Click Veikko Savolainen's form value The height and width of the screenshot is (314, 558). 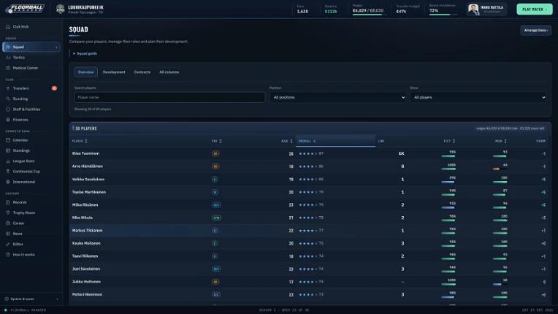coord(543,179)
